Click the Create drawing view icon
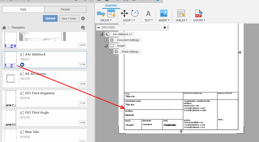The width and height of the screenshot is (259, 142). [111, 13]
